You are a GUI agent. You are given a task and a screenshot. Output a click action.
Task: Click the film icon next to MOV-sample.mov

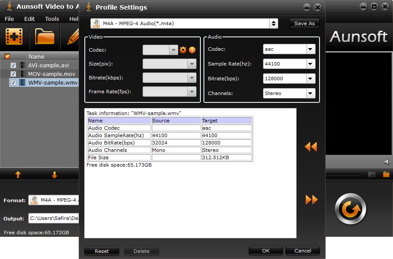tap(22, 74)
